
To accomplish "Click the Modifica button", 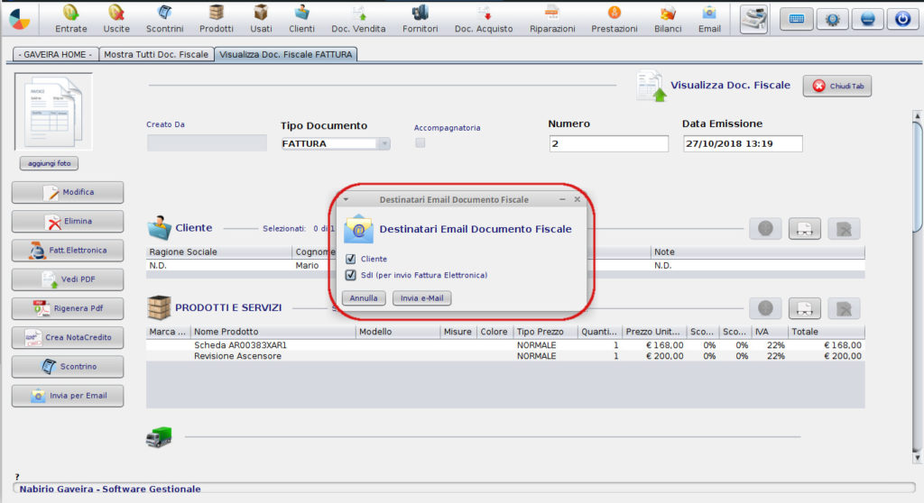I will (68, 192).
